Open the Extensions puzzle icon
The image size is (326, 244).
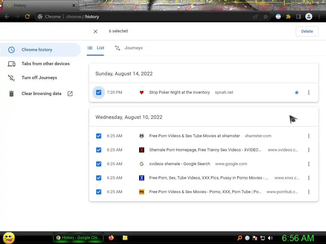(288, 17)
